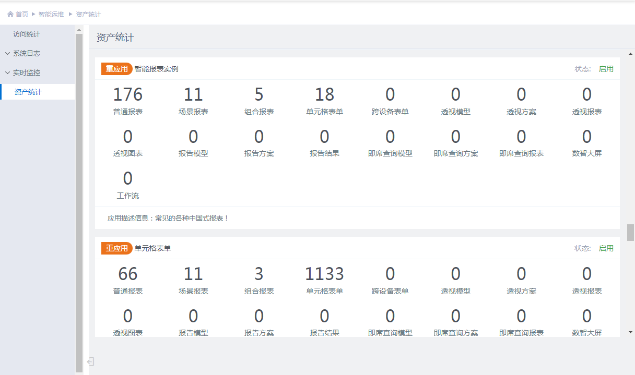
Task: Collapse the sidebar using the bottom arrow icon
Action: coord(90,361)
